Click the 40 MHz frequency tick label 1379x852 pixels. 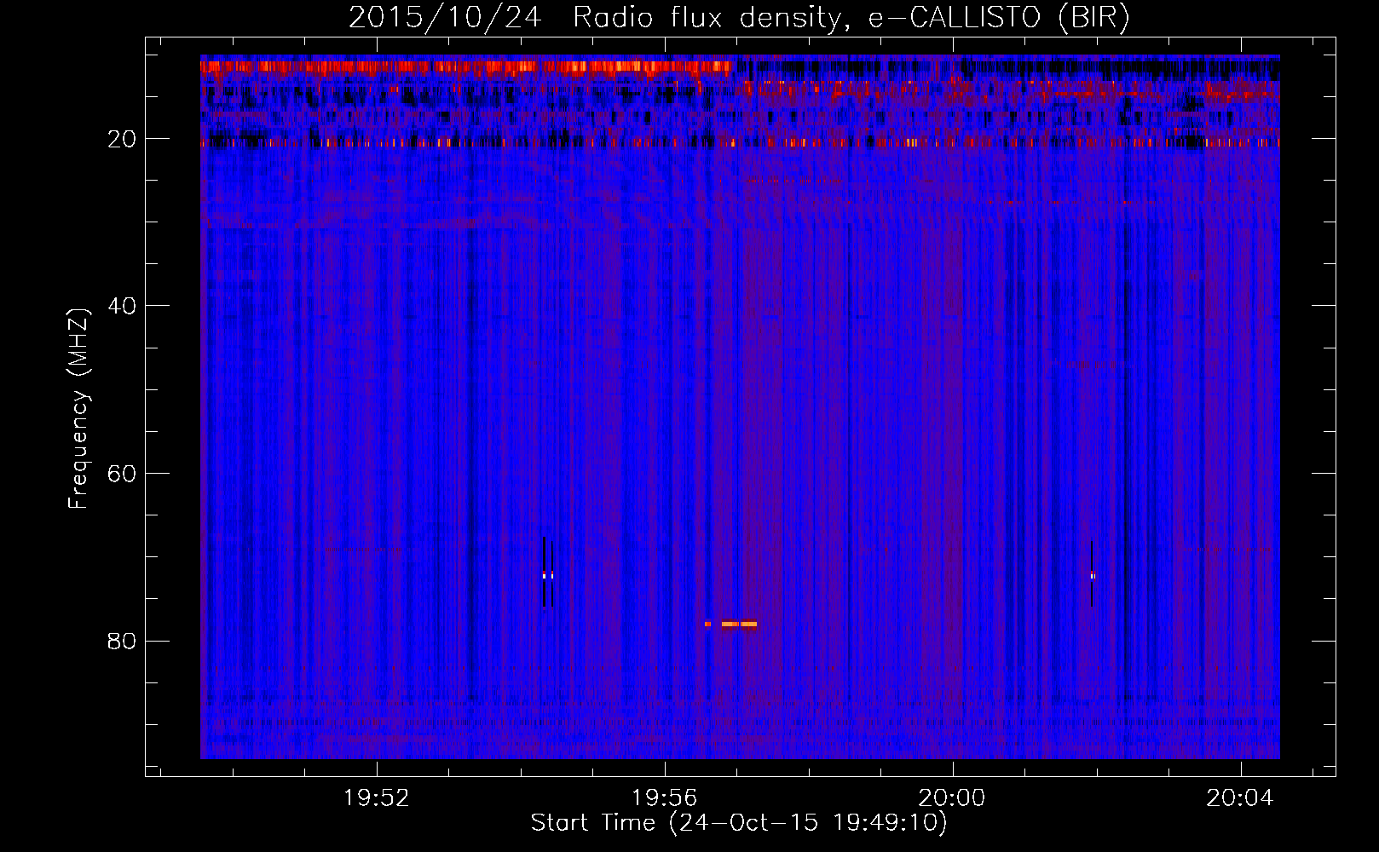tap(123, 306)
